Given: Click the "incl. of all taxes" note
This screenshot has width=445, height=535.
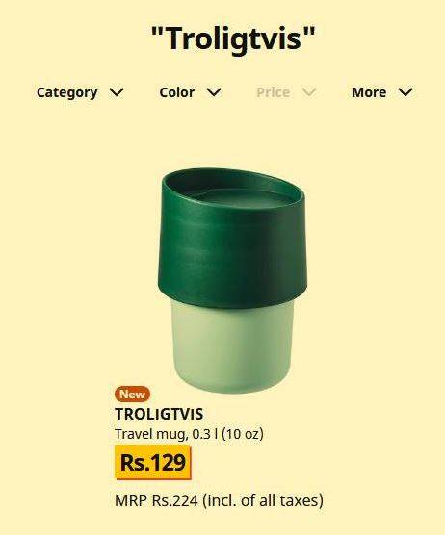Looking at the screenshot, I should tap(263, 501).
